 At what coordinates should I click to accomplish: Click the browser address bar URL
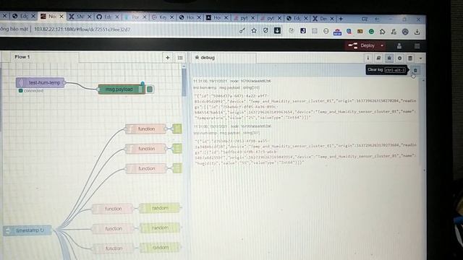[x=82, y=30]
